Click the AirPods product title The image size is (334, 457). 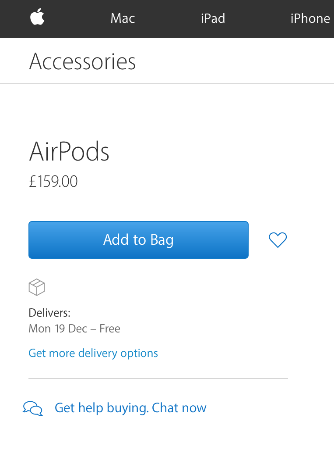tap(69, 151)
